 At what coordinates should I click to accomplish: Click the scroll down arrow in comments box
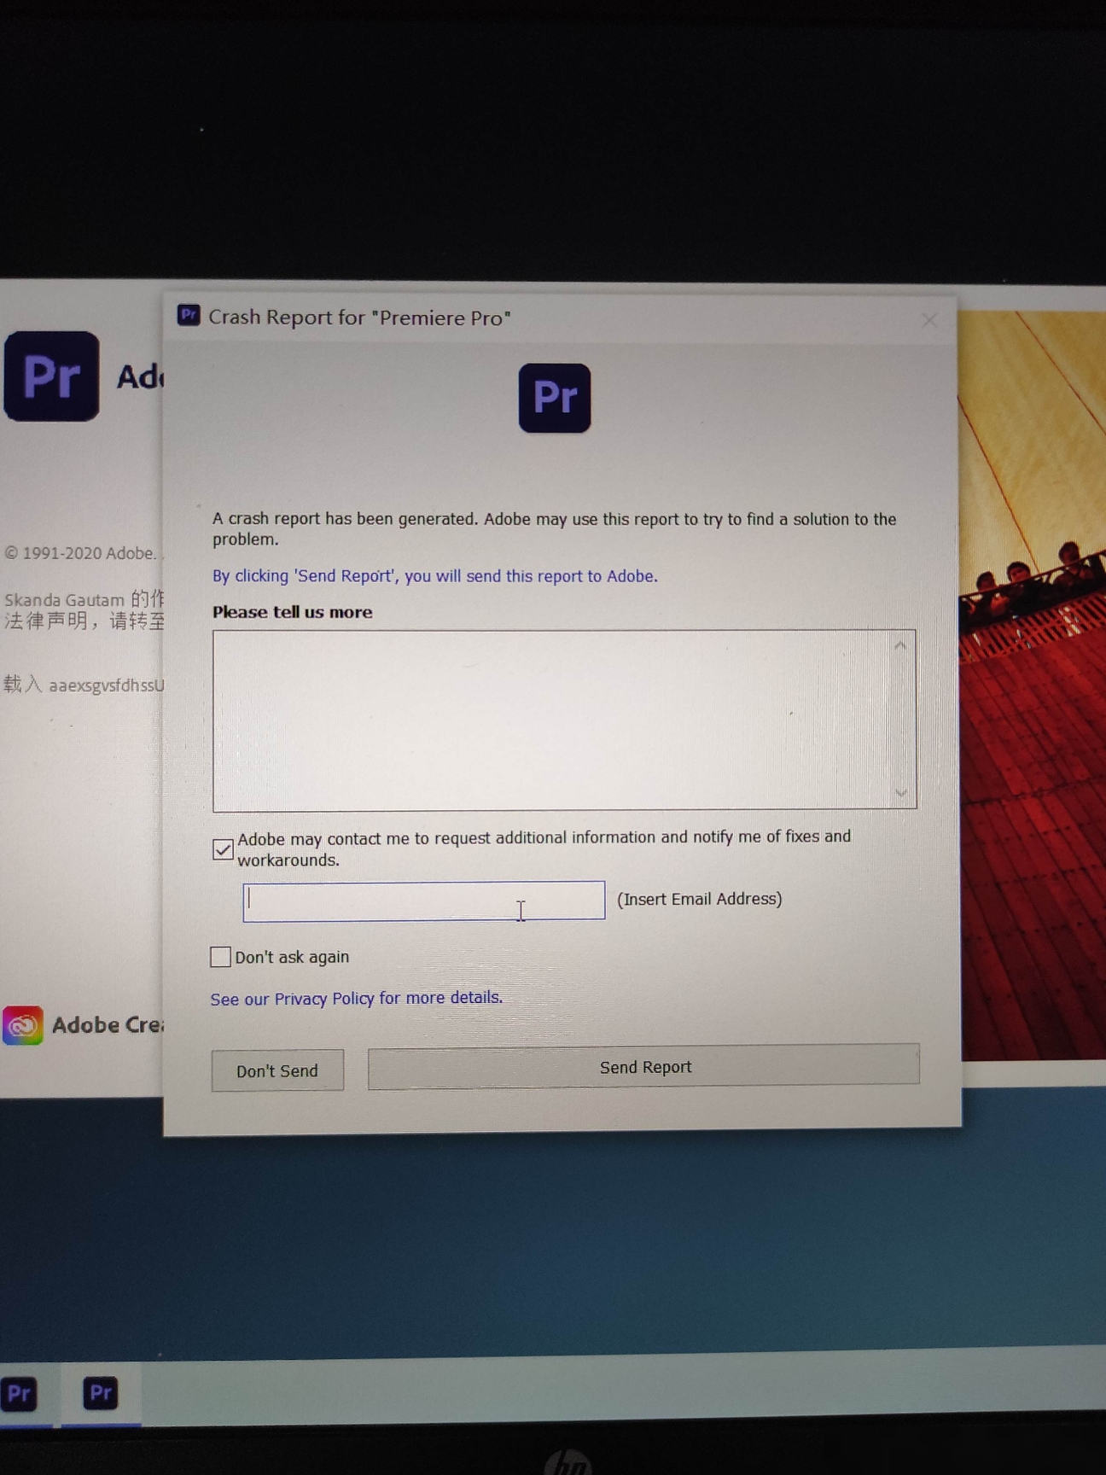tap(900, 793)
